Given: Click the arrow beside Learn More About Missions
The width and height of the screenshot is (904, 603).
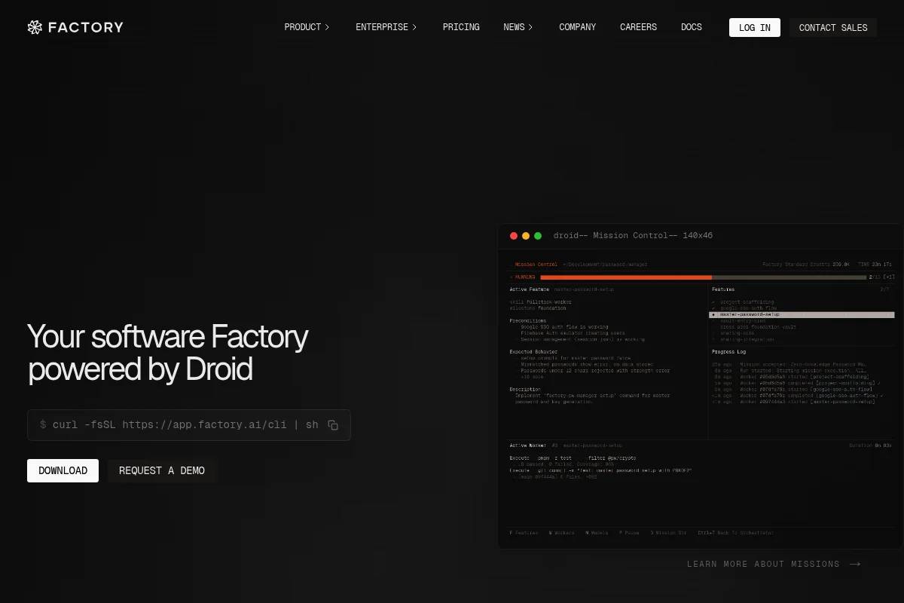Looking at the screenshot, I should pos(854,564).
